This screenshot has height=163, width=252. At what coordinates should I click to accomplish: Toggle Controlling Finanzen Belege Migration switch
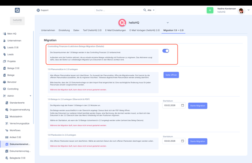click(165, 51)
